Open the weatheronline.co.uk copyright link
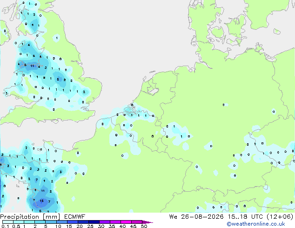Viewport: 295px width, 228px height. [x=256, y=224]
